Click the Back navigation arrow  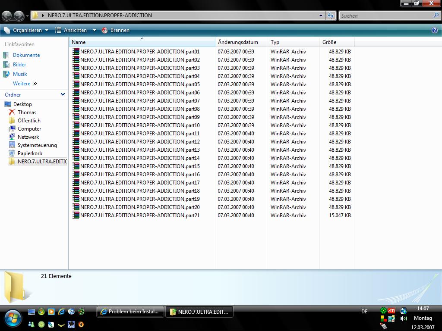[7, 16]
